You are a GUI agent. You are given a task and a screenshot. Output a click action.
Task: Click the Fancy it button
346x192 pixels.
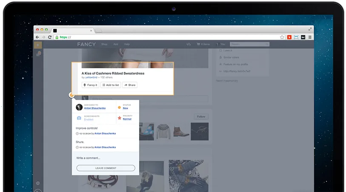point(90,85)
